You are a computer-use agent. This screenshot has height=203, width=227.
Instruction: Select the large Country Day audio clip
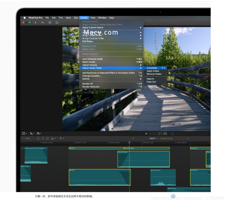[x=144, y=159]
